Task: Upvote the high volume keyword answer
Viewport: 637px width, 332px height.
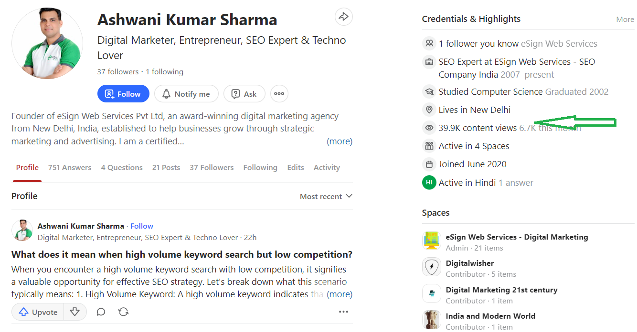Action: [x=39, y=312]
